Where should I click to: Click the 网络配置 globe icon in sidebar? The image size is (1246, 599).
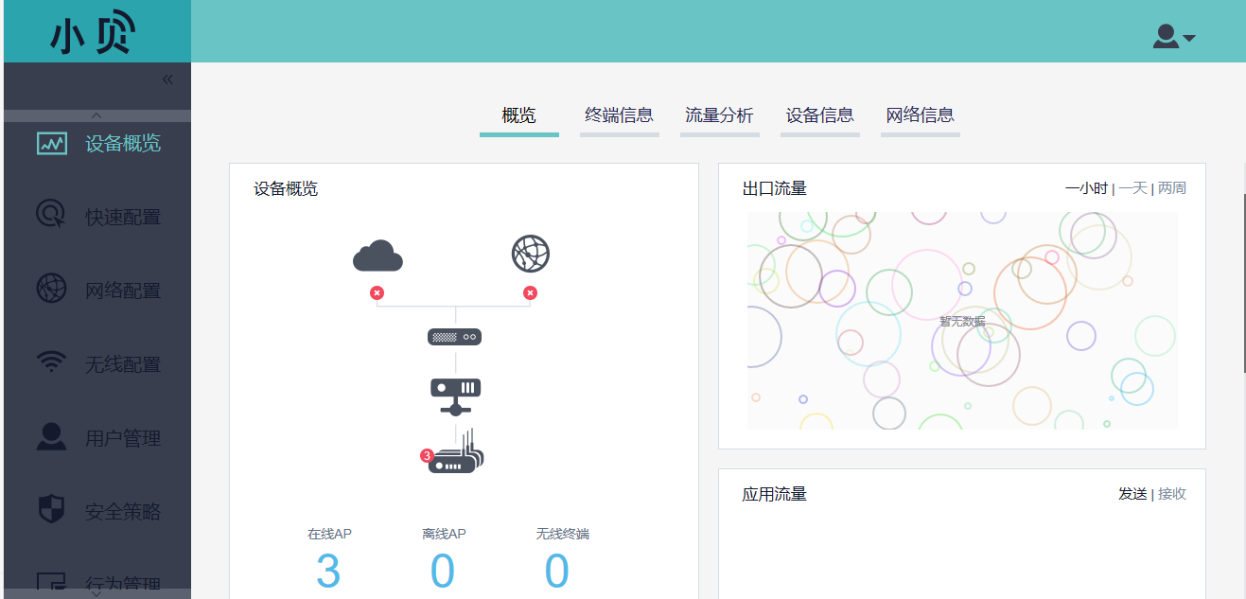(51, 288)
